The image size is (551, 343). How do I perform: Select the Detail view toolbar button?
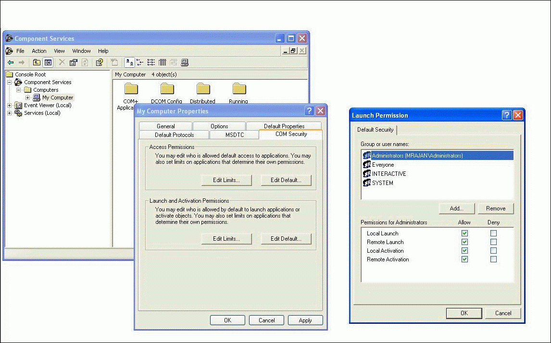(163, 62)
